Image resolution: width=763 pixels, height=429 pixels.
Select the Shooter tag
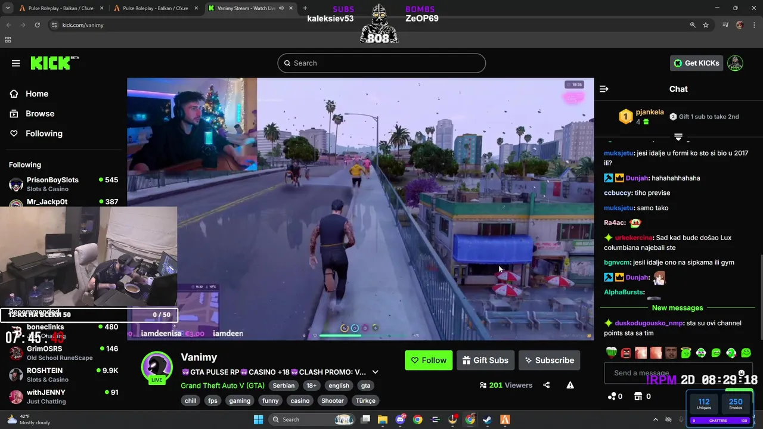pyautogui.click(x=332, y=400)
